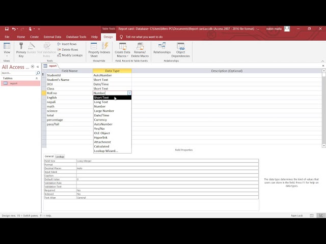Set Primary Key using the key icon
The width and height of the screenshot is (326, 244).
coord(21,50)
